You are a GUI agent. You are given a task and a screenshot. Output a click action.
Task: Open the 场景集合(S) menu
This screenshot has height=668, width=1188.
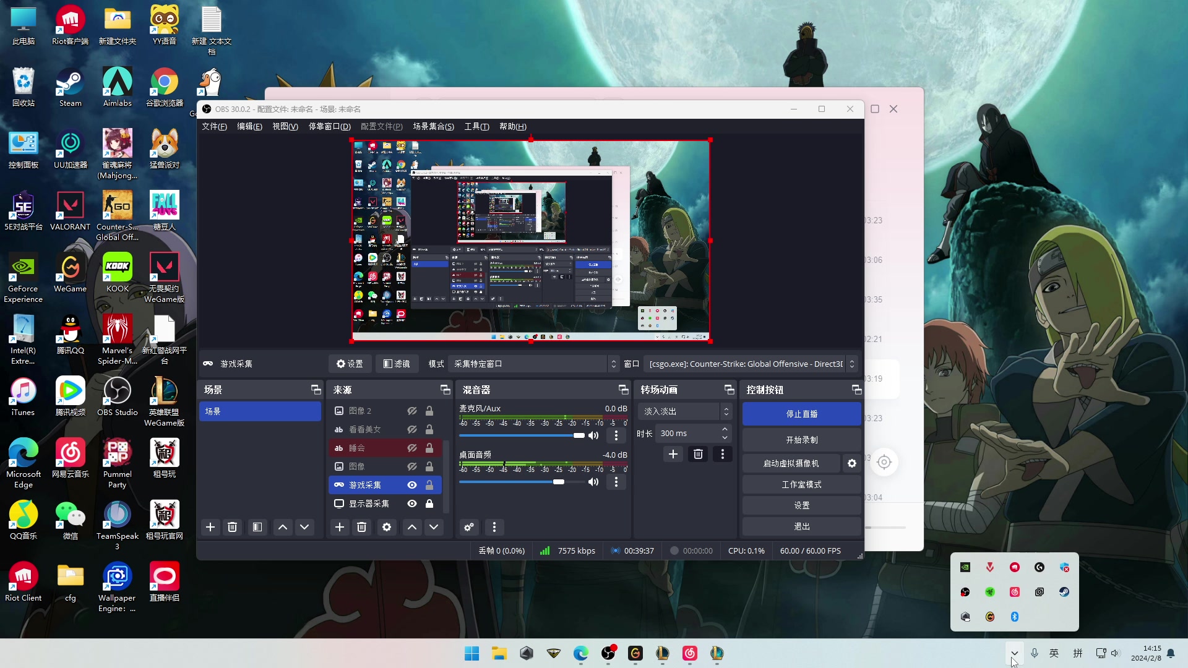point(434,126)
